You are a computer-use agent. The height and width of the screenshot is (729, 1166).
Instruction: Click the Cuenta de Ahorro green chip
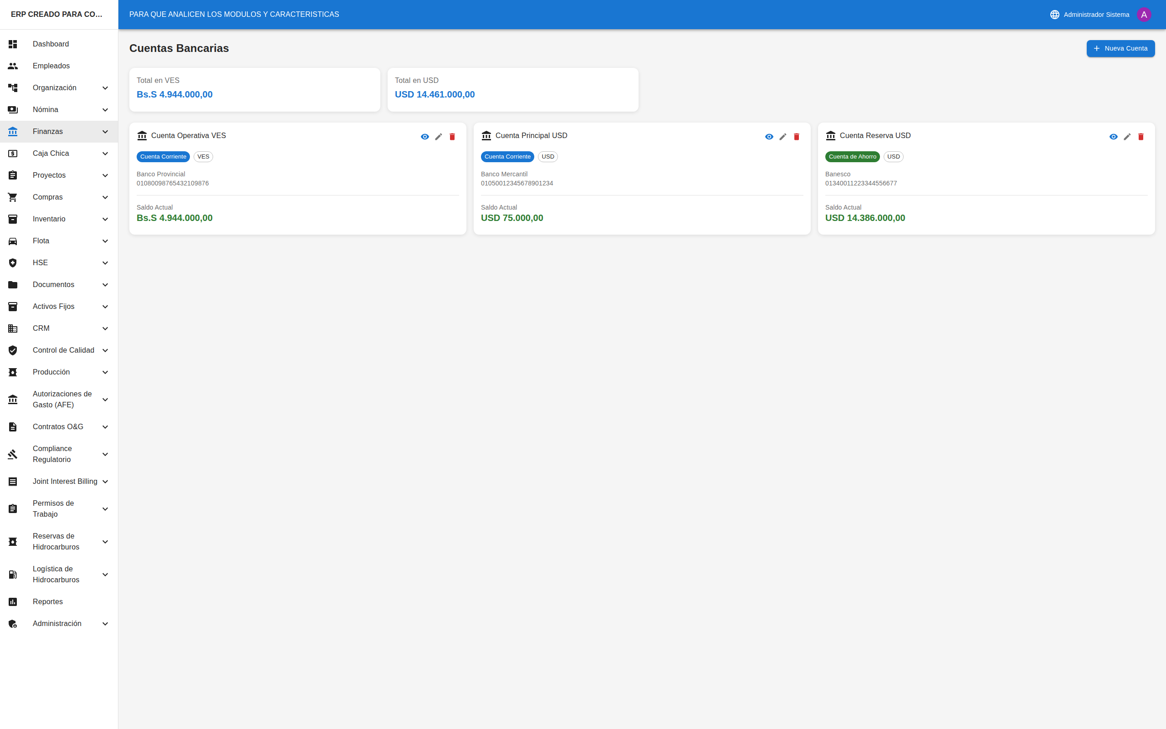[852, 157]
